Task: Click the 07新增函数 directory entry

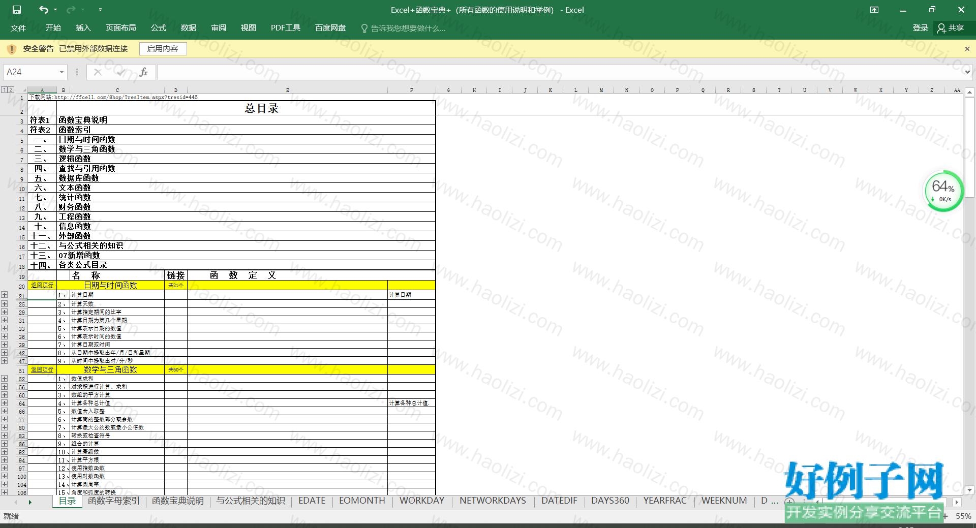Action: coord(79,255)
